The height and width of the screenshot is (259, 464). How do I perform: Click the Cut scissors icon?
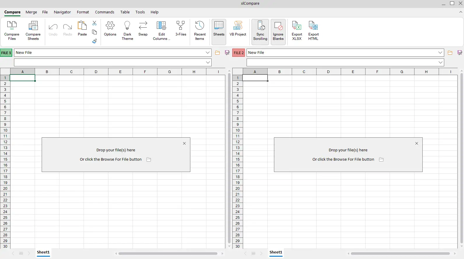pos(94,23)
